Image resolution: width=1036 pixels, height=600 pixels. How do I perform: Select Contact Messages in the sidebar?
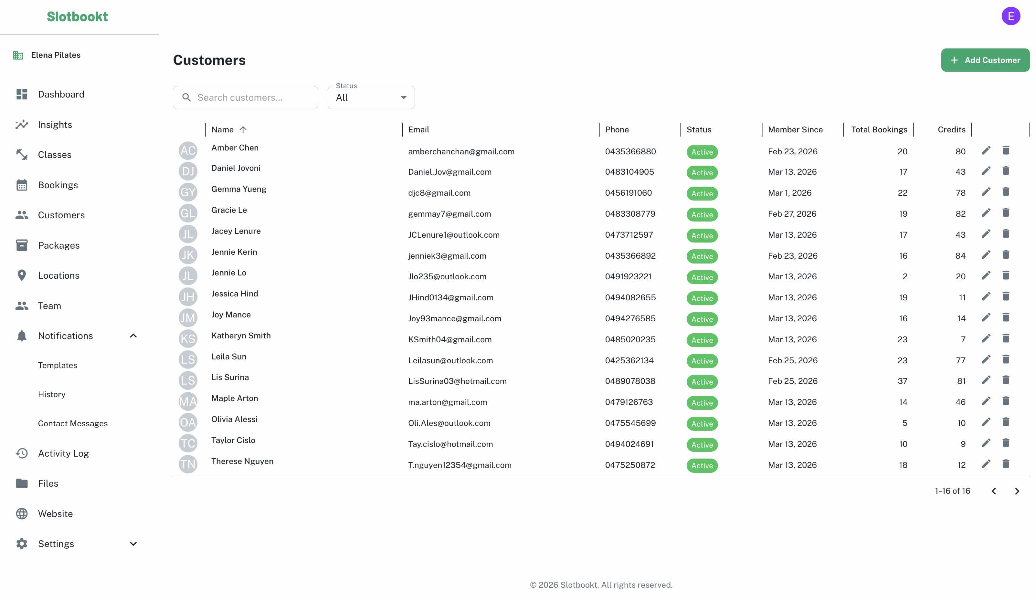tap(73, 423)
